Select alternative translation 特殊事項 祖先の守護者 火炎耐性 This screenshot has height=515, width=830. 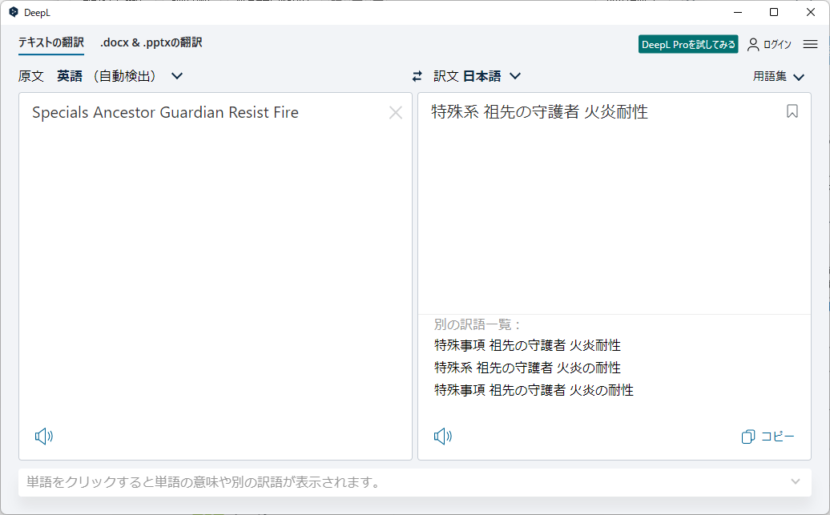tap(526, 344)
